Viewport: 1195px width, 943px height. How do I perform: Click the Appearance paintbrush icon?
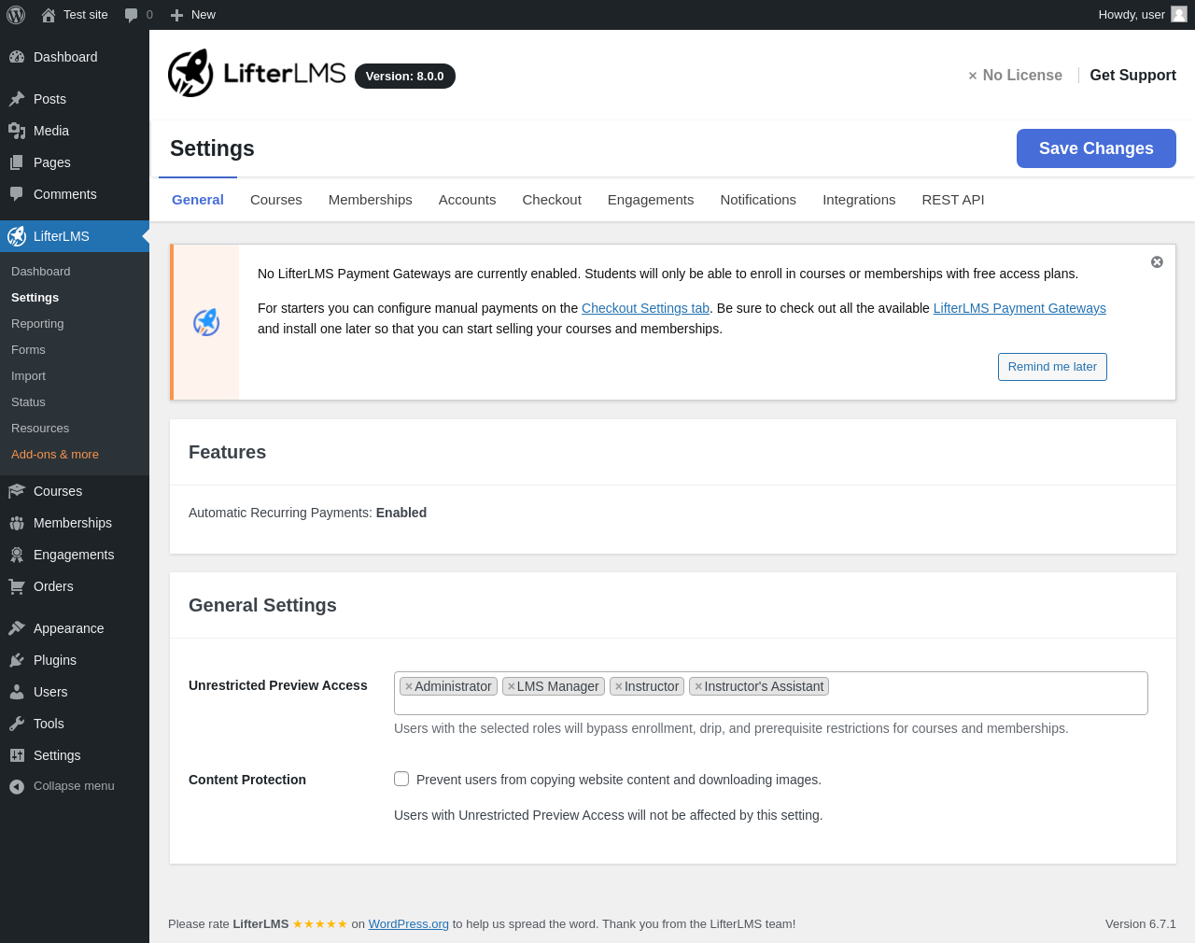(17, 628)
